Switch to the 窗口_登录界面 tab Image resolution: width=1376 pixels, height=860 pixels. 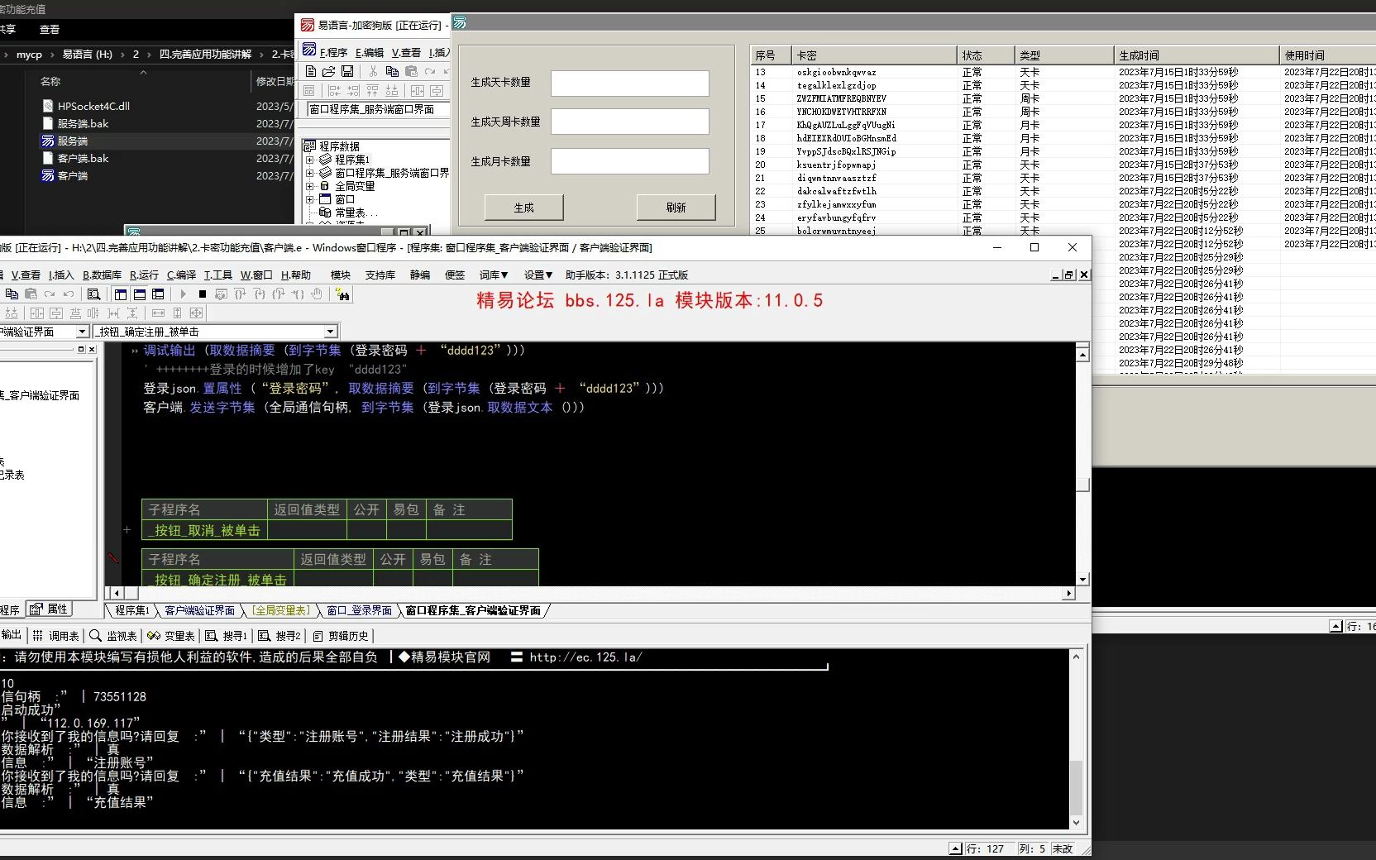359,610
